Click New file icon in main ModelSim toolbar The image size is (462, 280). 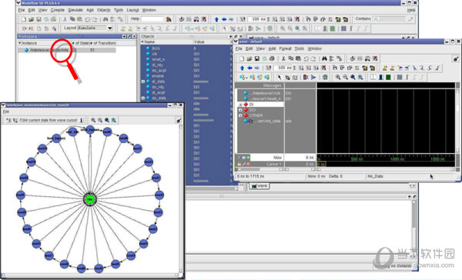click(x=24, y=19)
